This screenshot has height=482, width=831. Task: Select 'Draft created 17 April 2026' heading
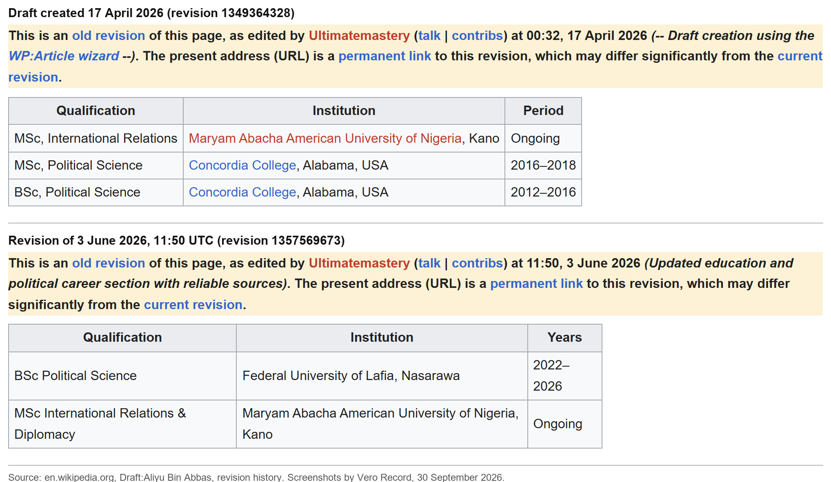click(151, 13)
